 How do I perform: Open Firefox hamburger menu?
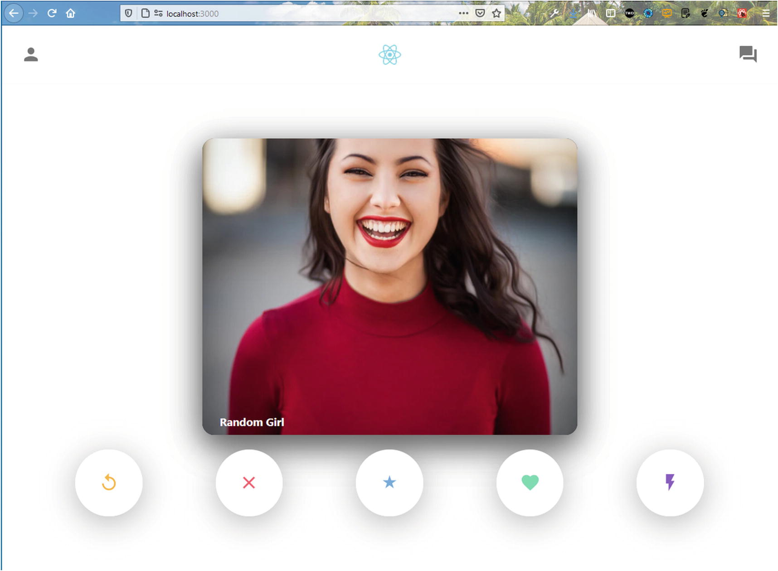coord(766,13)
